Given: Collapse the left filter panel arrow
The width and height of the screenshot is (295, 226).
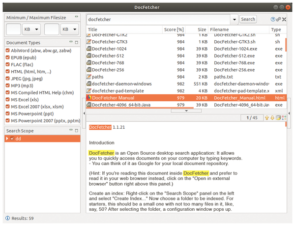Looking at the screenshot, I should pos(84,113).
